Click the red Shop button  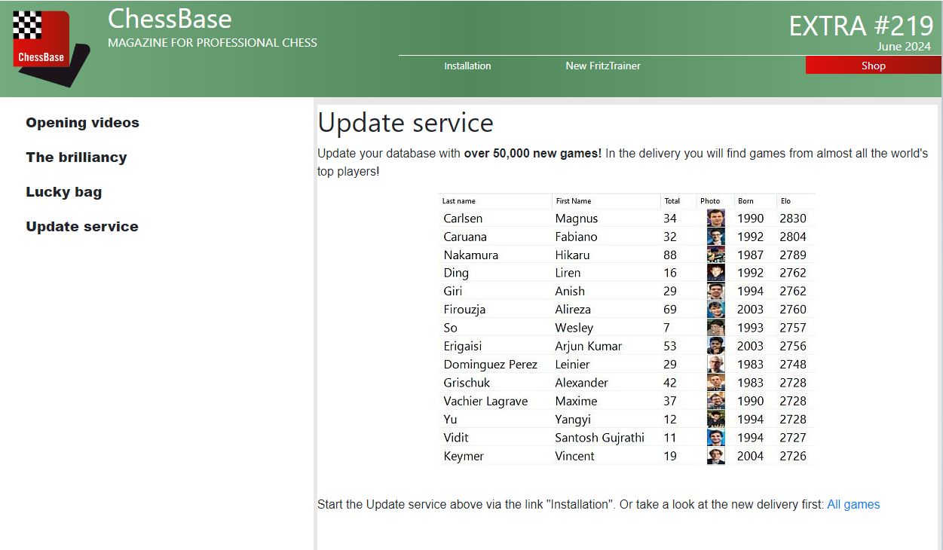coord(873,66)
